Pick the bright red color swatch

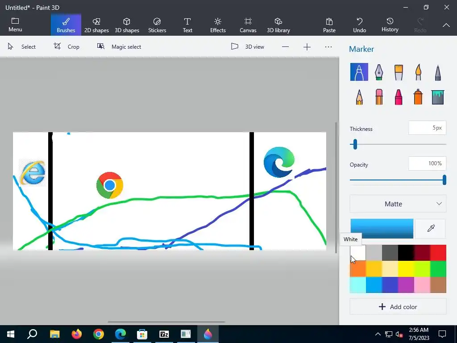(x=438, y=253)
